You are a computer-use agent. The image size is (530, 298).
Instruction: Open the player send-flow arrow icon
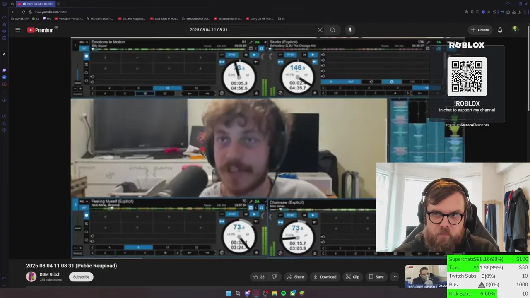tap(489, 12)
